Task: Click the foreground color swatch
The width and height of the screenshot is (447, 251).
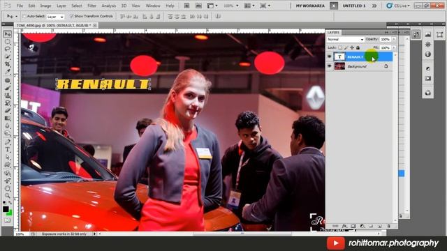Action: click(6, 209)
